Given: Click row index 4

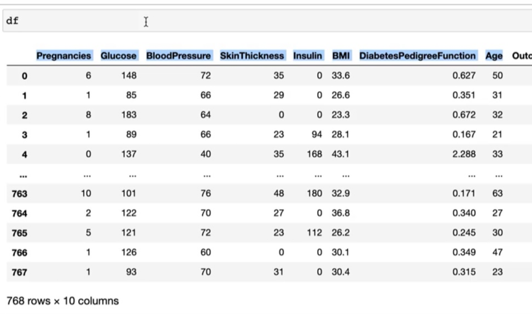Looking at the screenshot, I should (x=25, y=155).
